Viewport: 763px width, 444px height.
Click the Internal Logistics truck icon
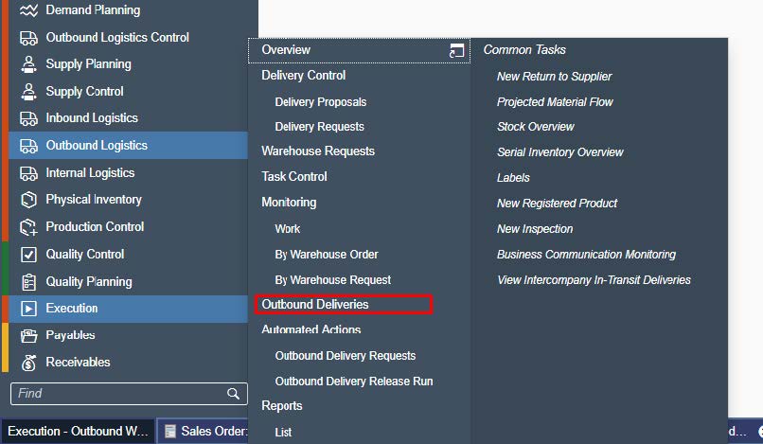pos(28,173)
